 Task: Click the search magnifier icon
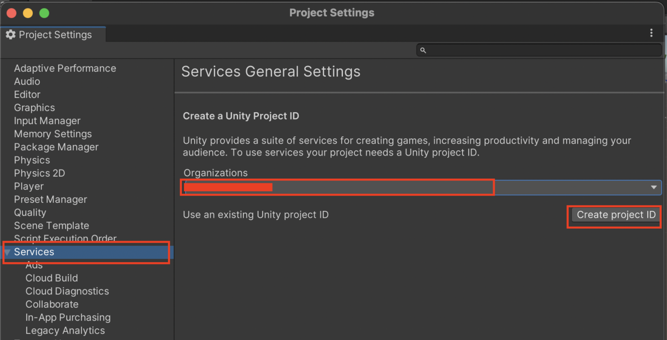[423, 50]
